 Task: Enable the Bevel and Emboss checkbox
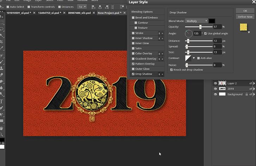tap(133, 18)
